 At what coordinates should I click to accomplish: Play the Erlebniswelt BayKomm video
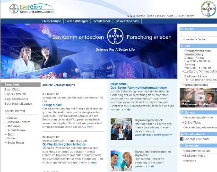(x=200, y=98)
